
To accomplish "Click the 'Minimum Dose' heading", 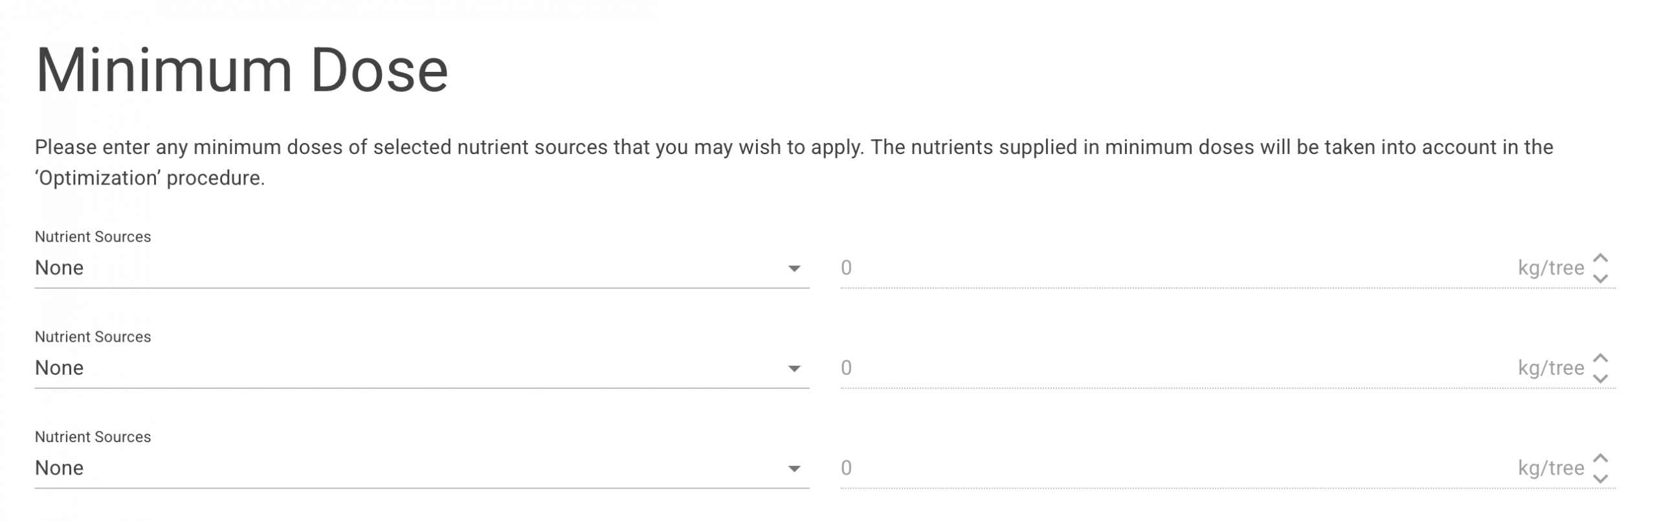I will (241, 71).
